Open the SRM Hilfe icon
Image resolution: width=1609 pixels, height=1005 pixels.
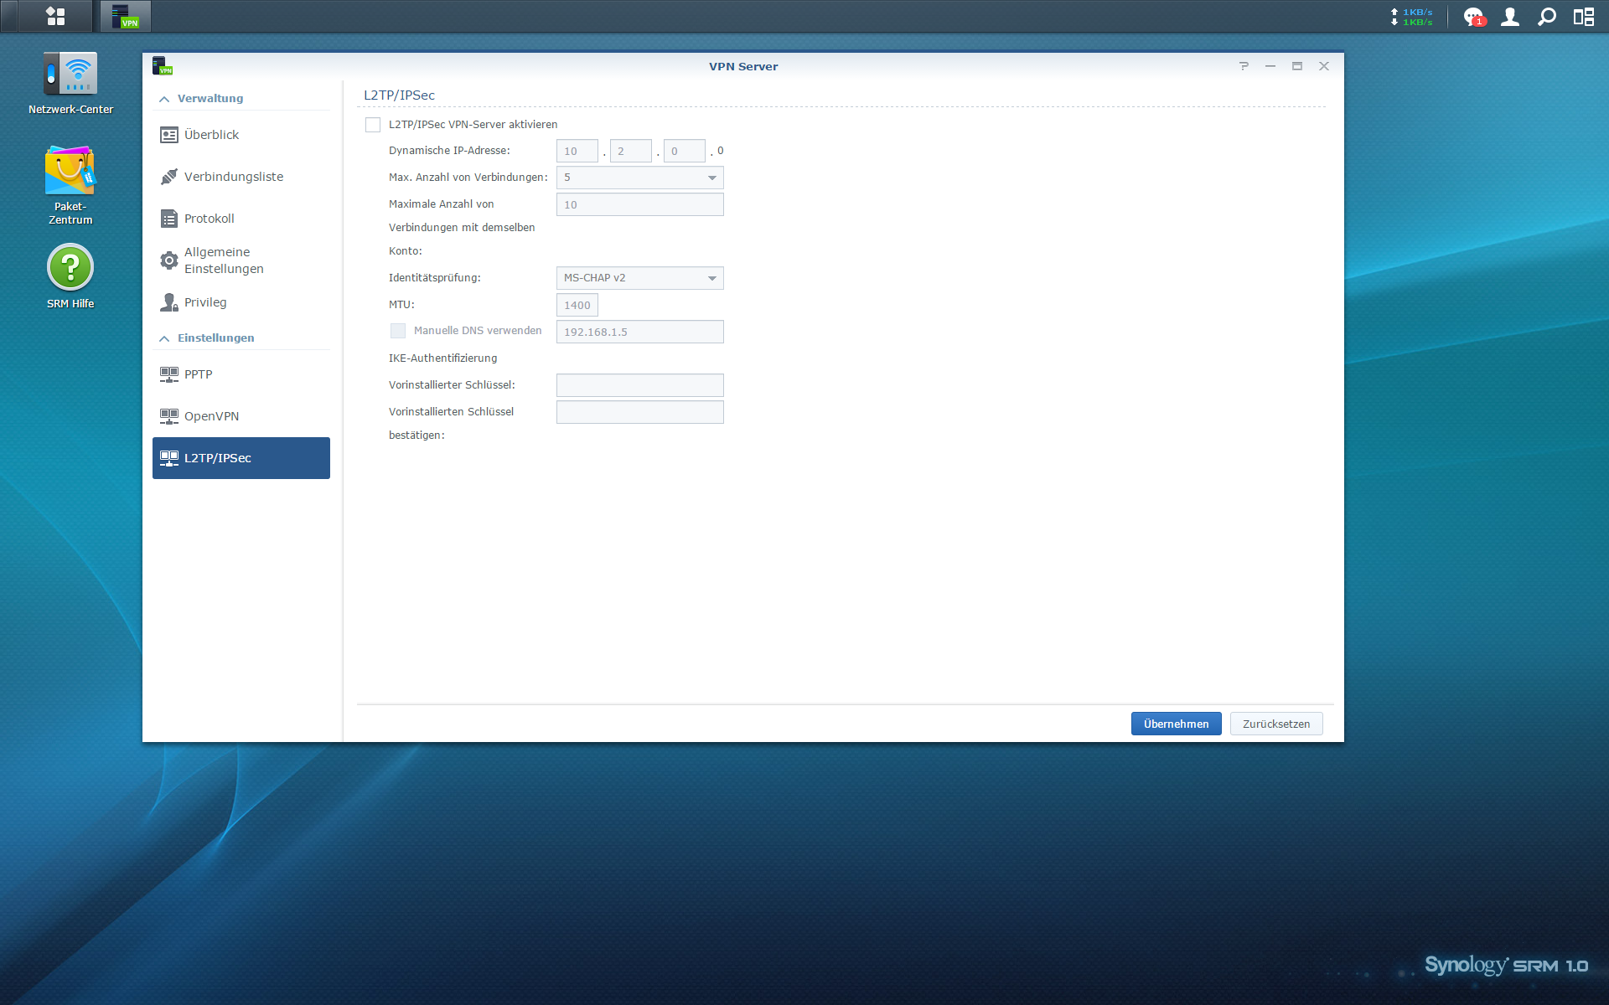coord(70,268)
